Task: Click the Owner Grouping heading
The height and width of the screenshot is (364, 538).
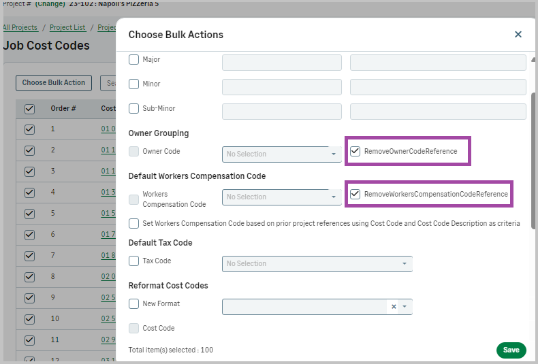Action: (159, 133)
